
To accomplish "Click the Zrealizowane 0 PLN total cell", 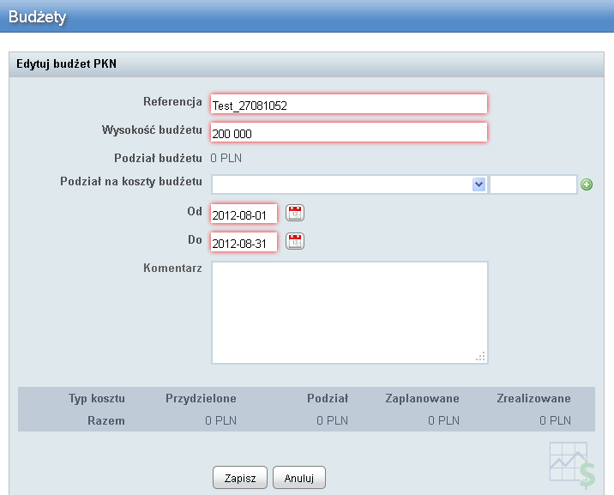I will 556,420.
